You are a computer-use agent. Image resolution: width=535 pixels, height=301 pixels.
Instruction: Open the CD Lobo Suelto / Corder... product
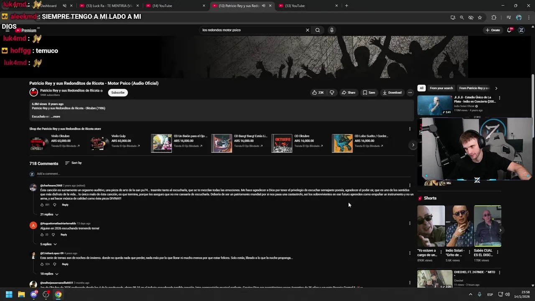point(360,143)
